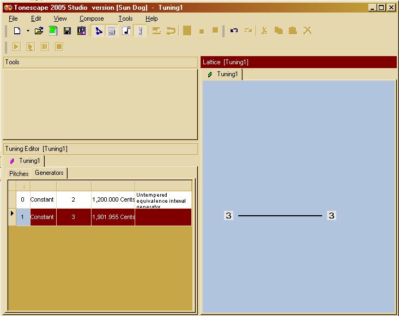This screenshot has height=316, width=399.
Task: Click the row 0 selector cell
Action: click(x=12, y=200)
